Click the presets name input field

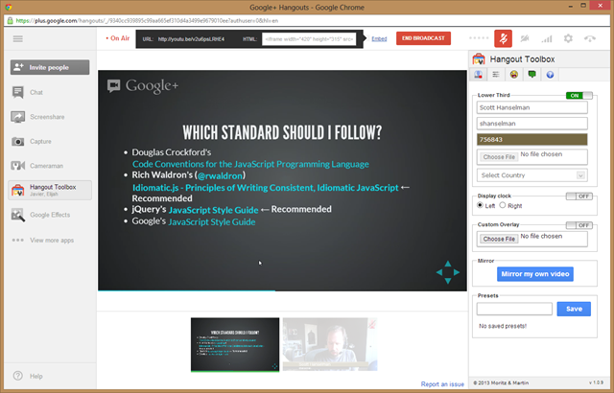click(x=514, y=309)
